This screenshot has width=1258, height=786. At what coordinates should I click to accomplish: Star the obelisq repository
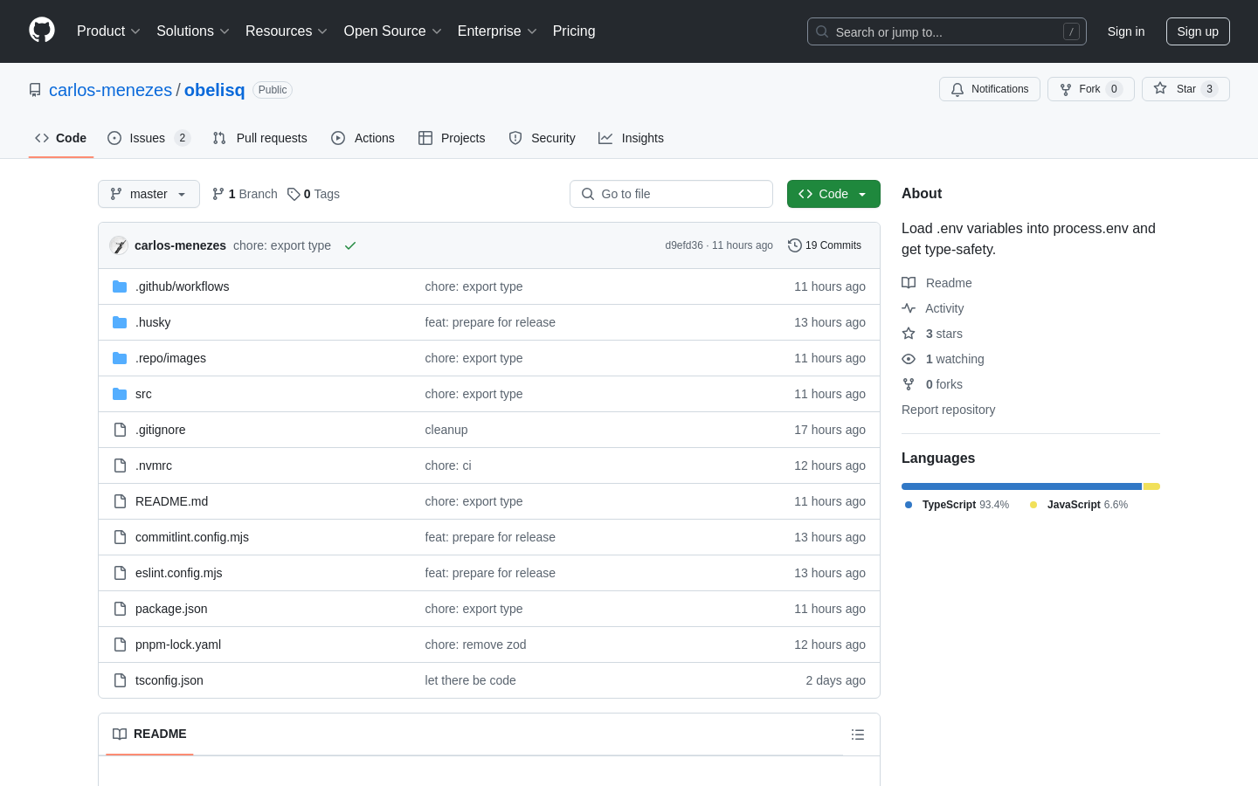[x=1185, y=89]
